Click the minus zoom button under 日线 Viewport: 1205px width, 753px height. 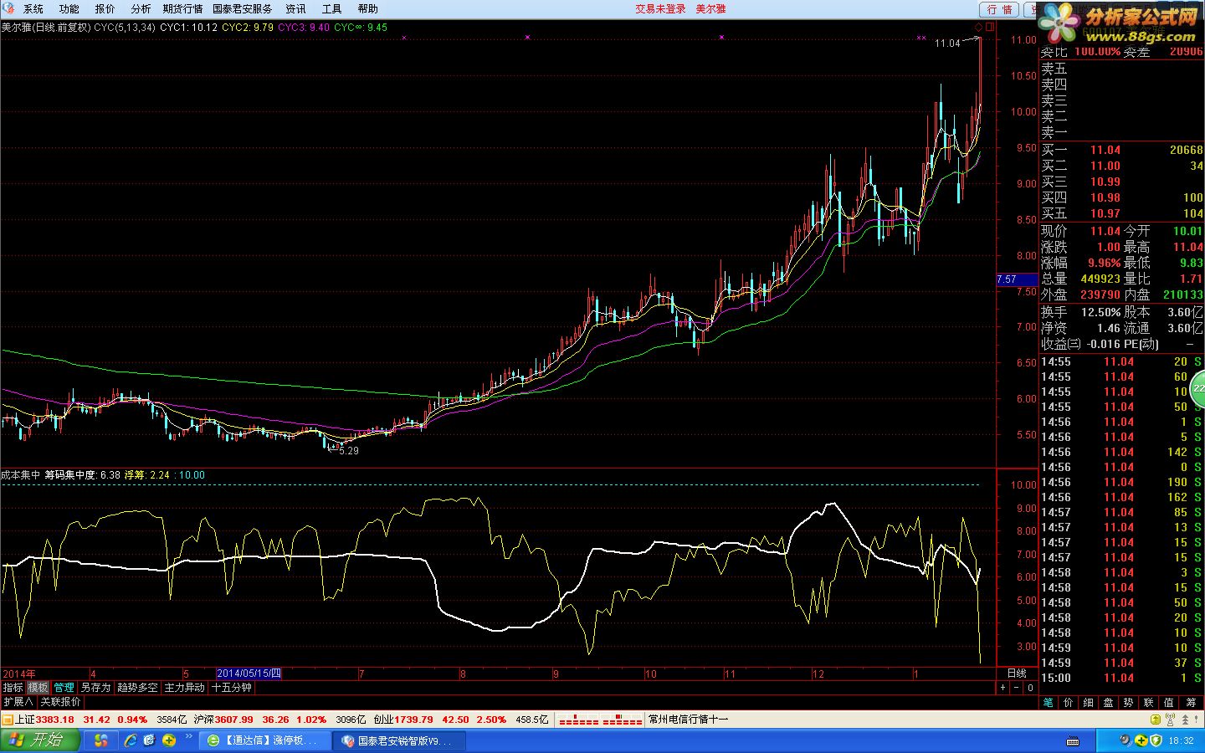coord(1017,687)
